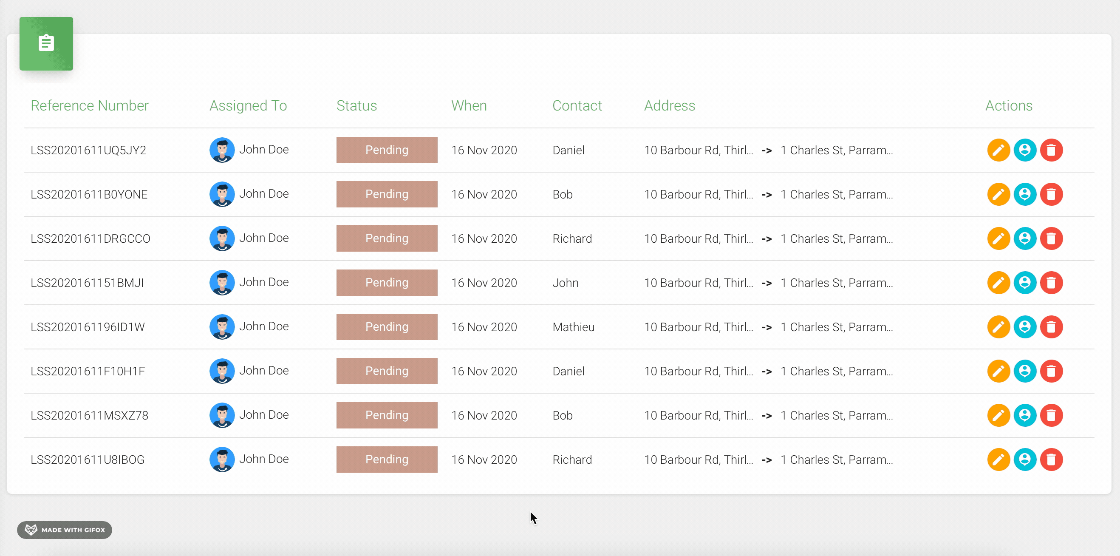Reassign job LSS2020161151BMJI via user icon

(1025, 283)
